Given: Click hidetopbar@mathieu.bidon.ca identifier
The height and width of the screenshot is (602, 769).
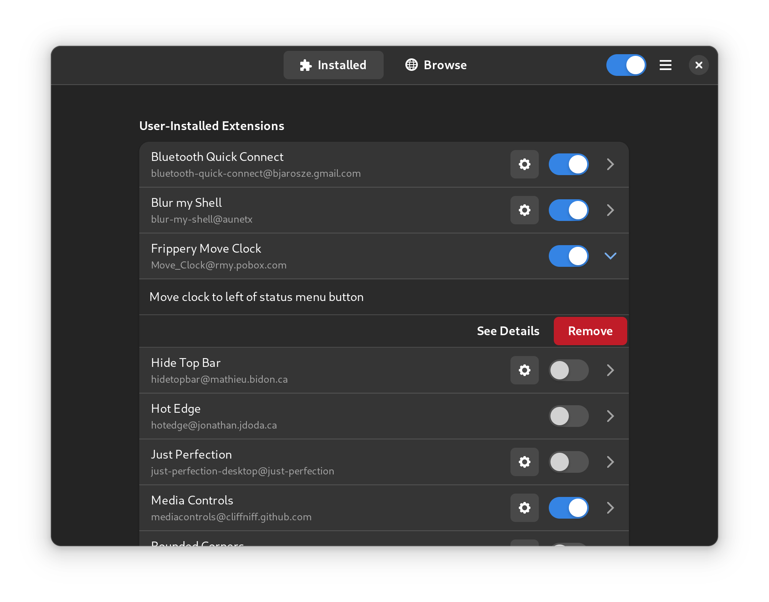Looking at the screenshot, I should click(219, 379).
